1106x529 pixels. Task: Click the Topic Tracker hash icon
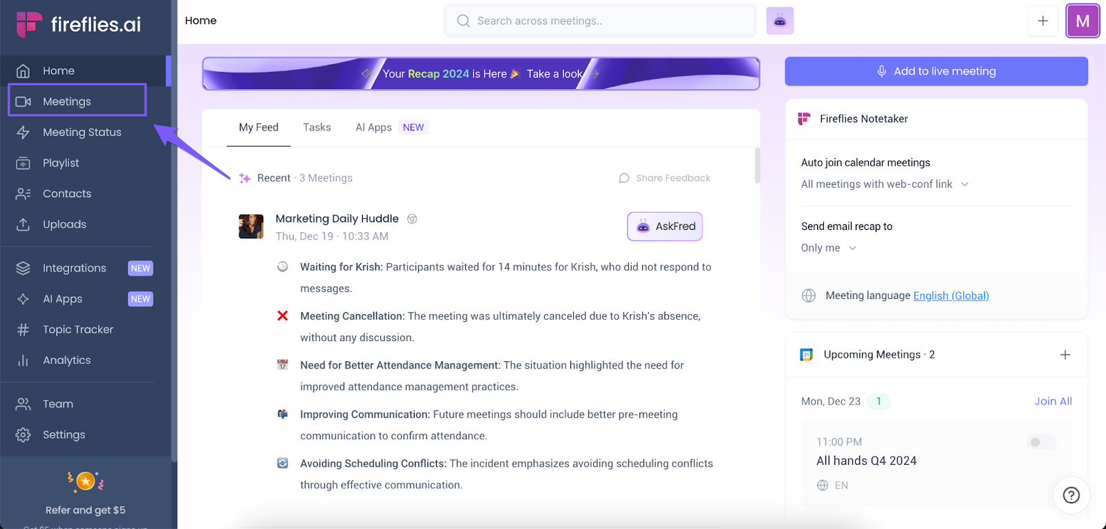[x=23, y=329]
